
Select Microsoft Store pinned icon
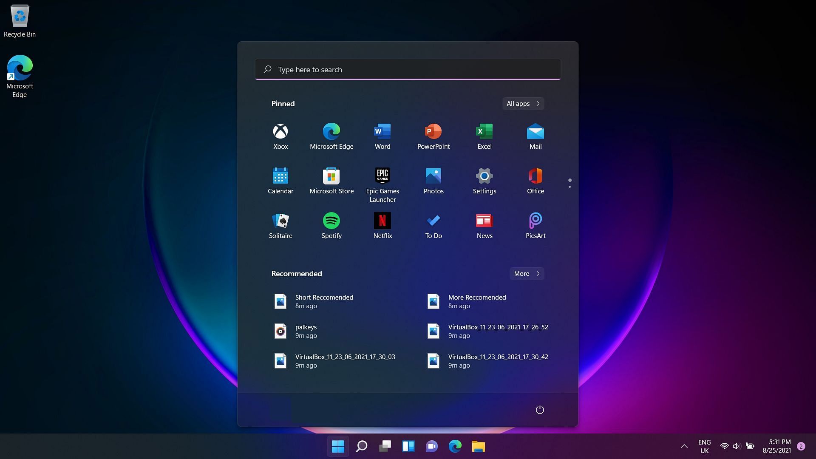click(x=331, y=176)
